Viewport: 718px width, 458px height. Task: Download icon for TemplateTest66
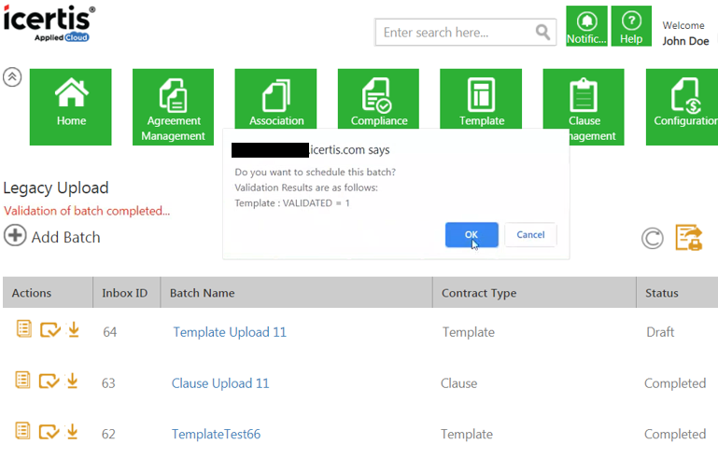[72, 432]
